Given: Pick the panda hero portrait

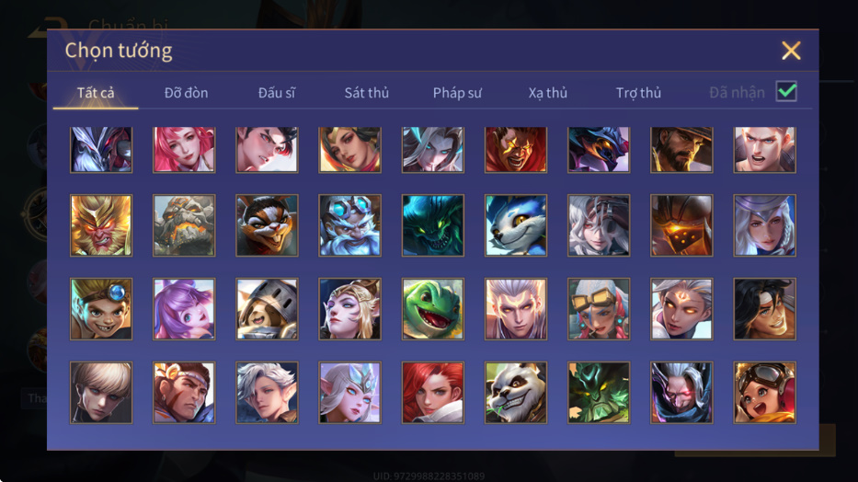Looking at the screenshot, I should tap(516, 392).
